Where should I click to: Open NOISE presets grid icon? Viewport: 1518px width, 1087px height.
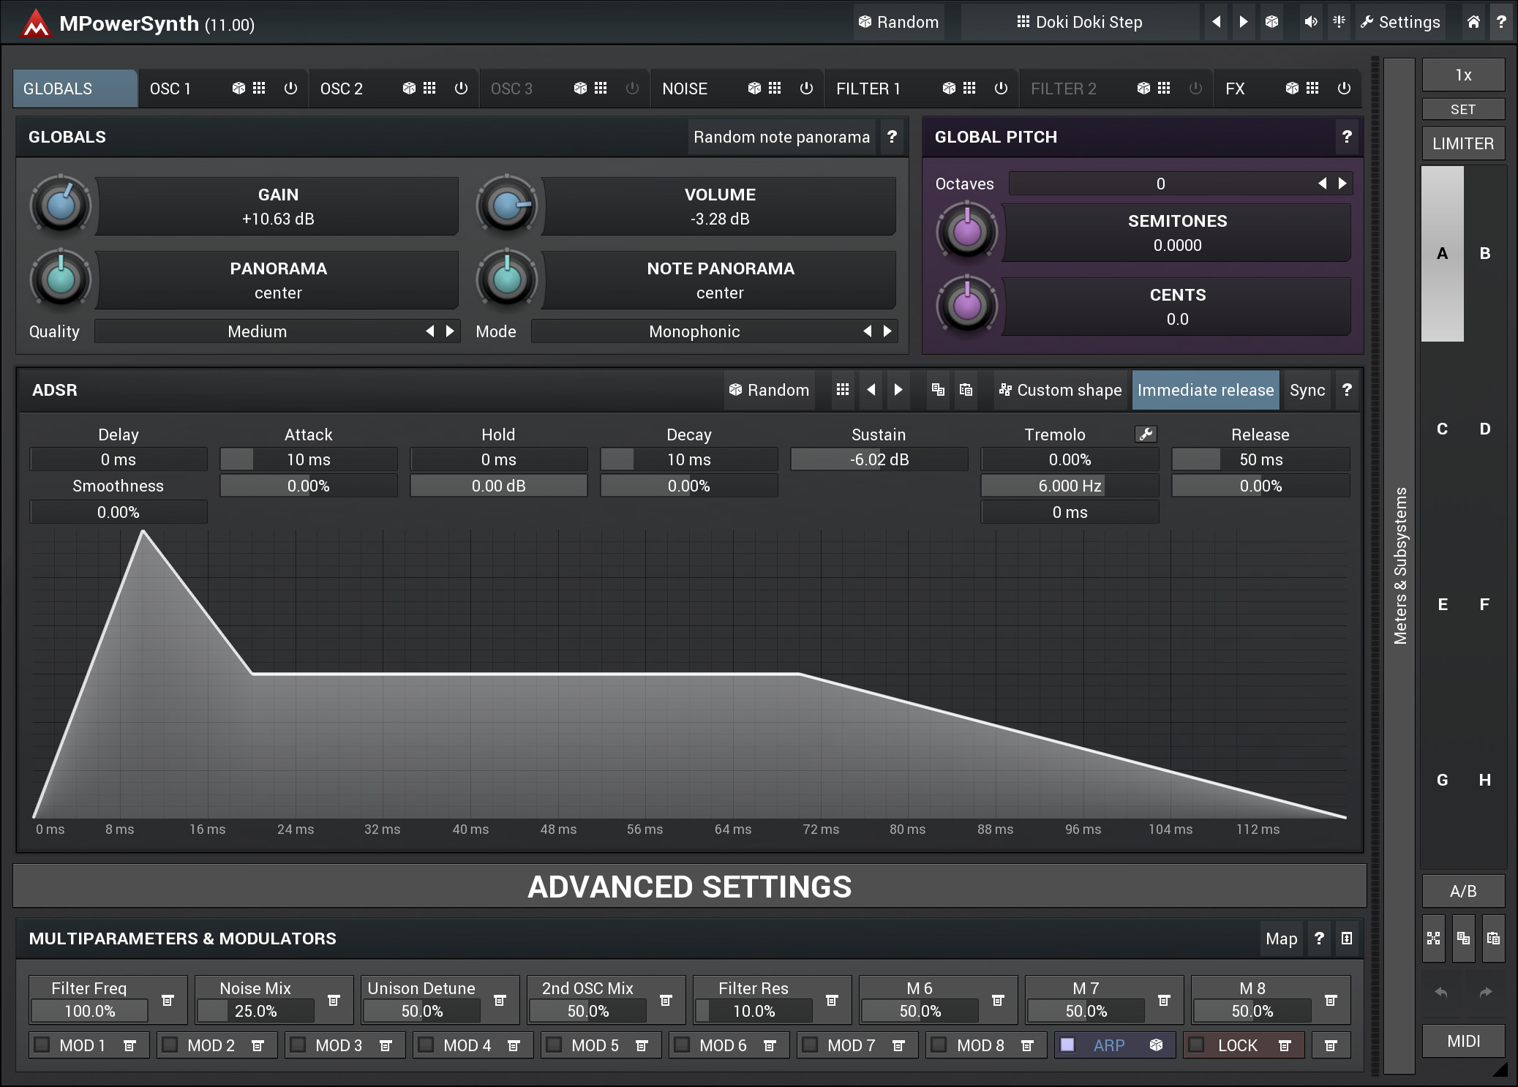coord(775,89)
